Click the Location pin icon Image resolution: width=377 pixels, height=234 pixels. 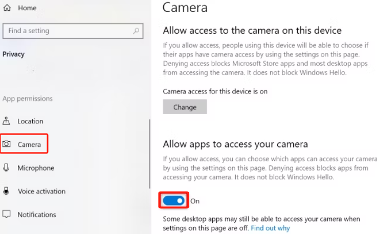pyautogui.click(x=7, y=121)
